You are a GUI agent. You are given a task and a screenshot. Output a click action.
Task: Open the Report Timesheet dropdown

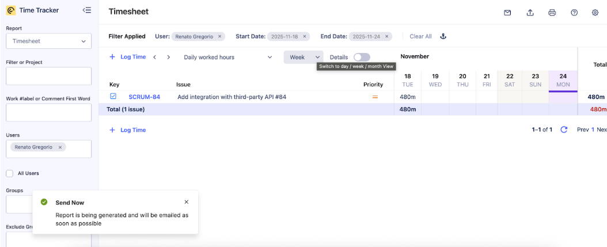(x=49, y=41)
